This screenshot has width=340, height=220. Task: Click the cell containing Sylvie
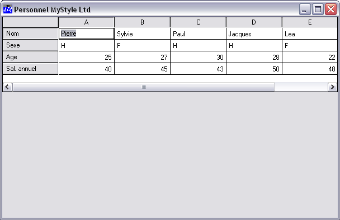coord(142,34)
